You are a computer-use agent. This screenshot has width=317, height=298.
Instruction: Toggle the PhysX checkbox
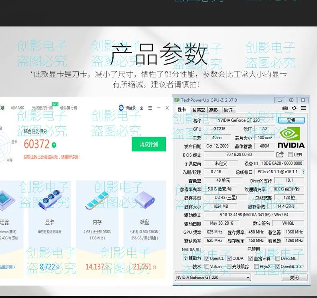[x=256, y=266]
